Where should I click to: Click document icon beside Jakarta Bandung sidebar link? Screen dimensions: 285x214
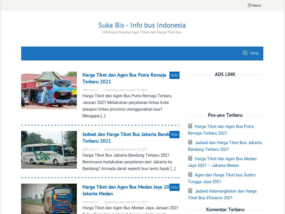190,142
